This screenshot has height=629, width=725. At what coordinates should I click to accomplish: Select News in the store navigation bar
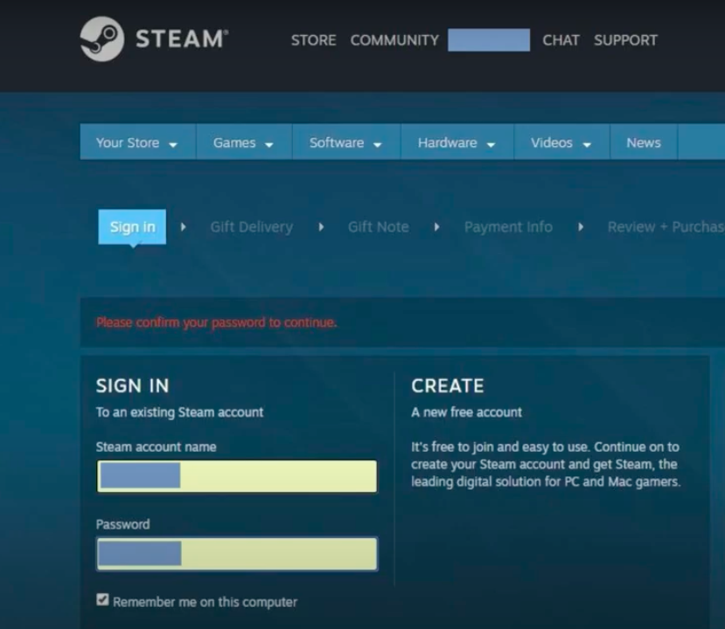[x=643, y=142]
